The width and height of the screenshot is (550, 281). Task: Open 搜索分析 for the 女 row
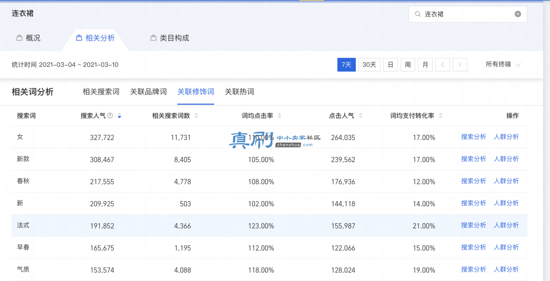pos(473,137)
